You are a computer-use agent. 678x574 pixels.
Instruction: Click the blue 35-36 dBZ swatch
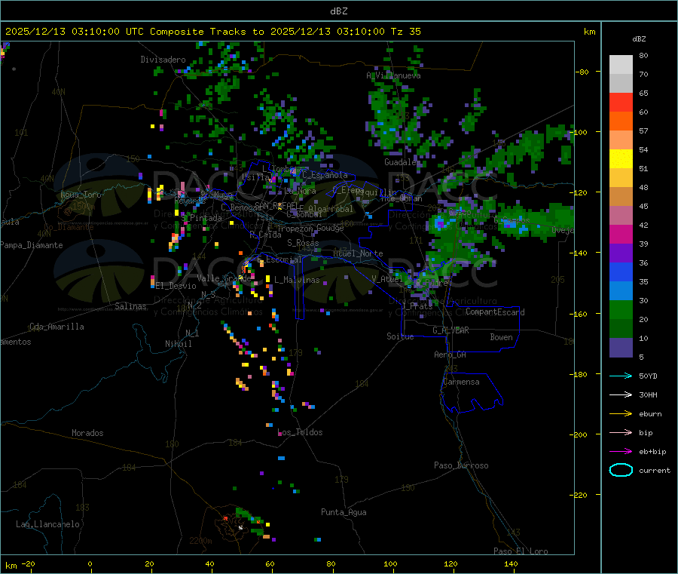[x=621, y=272]
